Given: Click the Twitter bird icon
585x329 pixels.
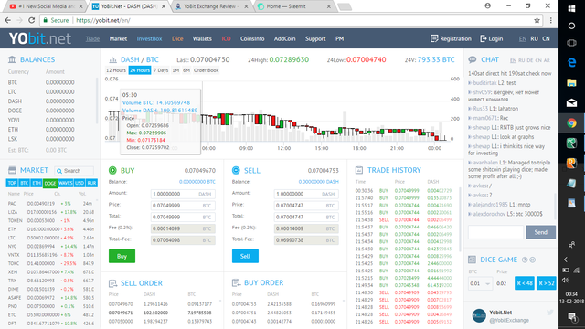Looking at the screenshot, I should [550, 313].
